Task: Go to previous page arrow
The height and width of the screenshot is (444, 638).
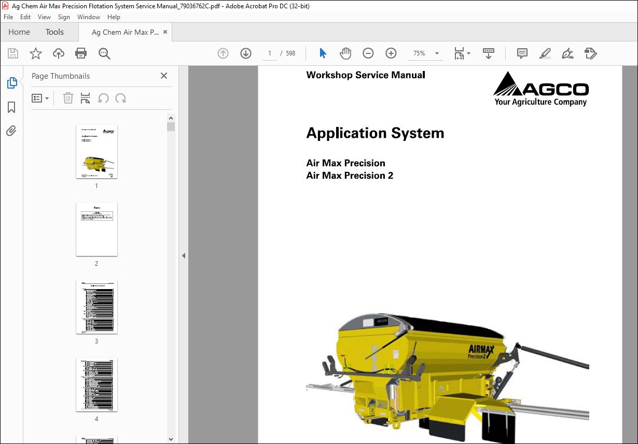Action: pos(223,53)
